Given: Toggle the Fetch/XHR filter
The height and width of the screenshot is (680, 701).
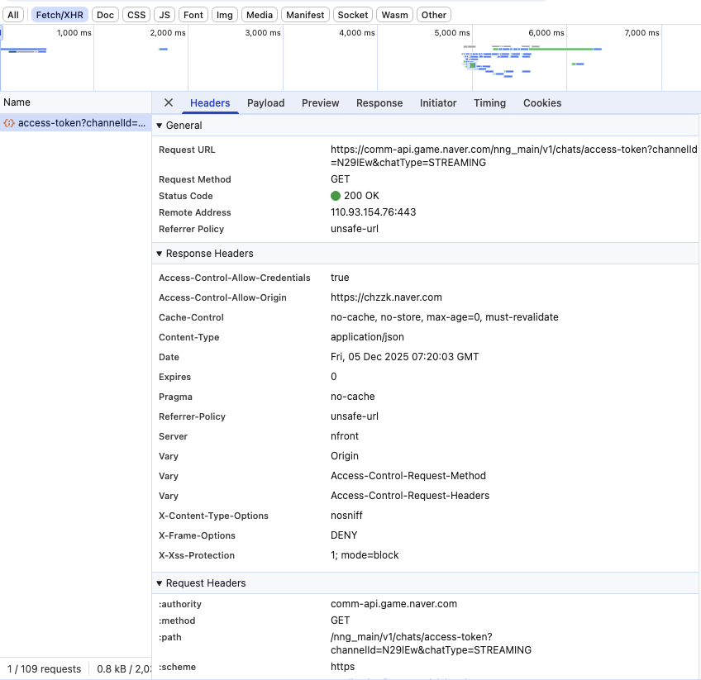Looking at the screenshot, I should click(60, 15).
